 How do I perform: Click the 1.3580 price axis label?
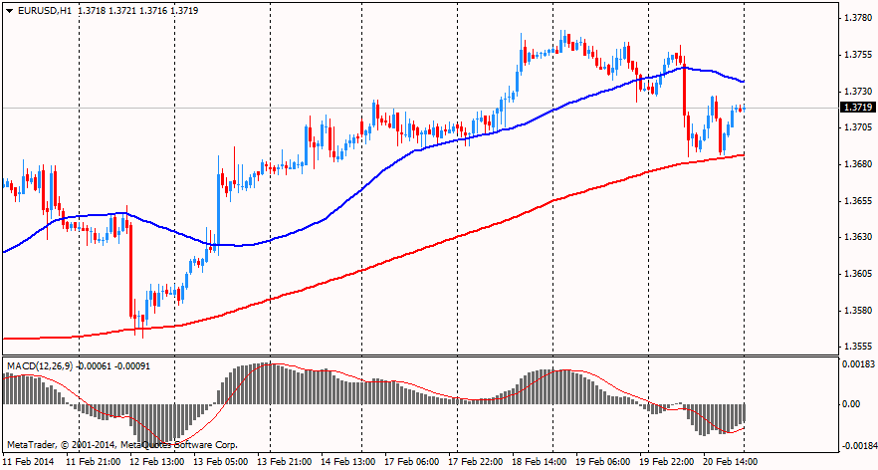click(857, 311)
